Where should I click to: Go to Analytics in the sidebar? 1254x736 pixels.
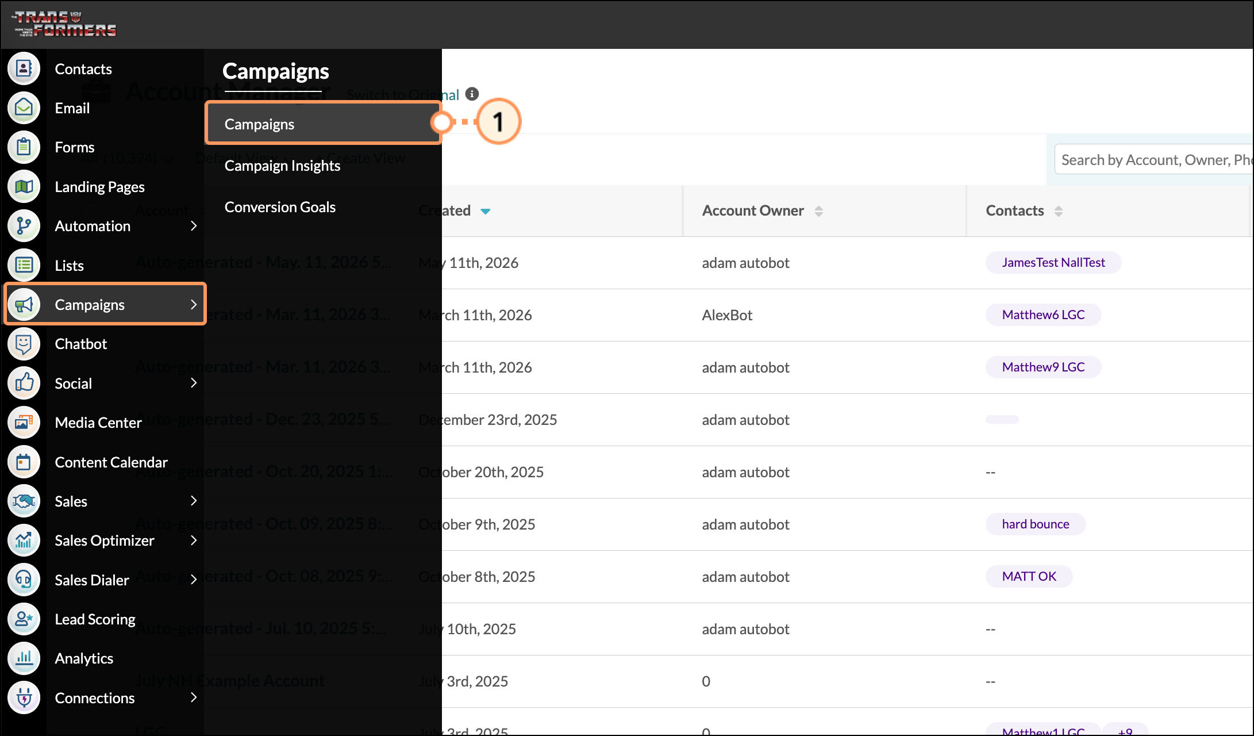pyautogui.click(x=84, y=658)
